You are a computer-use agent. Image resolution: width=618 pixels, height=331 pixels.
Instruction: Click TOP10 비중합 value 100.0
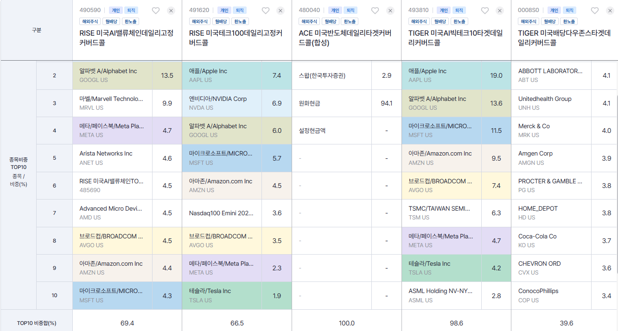[346, 323]
